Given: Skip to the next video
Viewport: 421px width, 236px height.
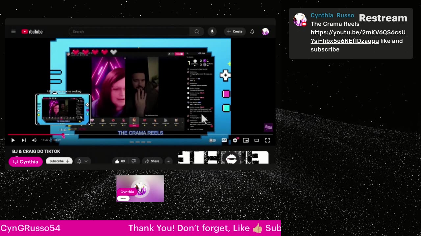Looking at the screenshot, I should pyautogui.click(x=24, y=140).
